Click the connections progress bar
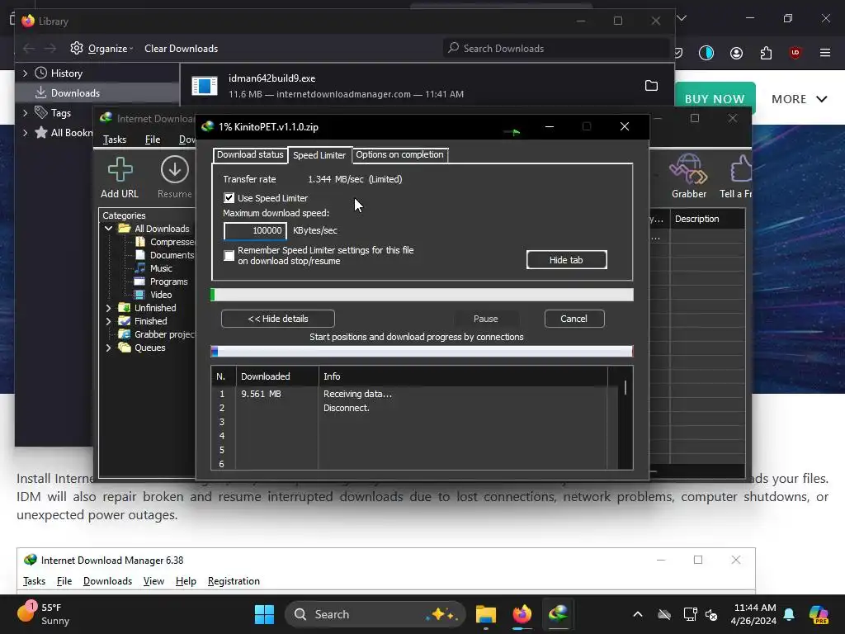845x634 pixels. coord(422,352)
